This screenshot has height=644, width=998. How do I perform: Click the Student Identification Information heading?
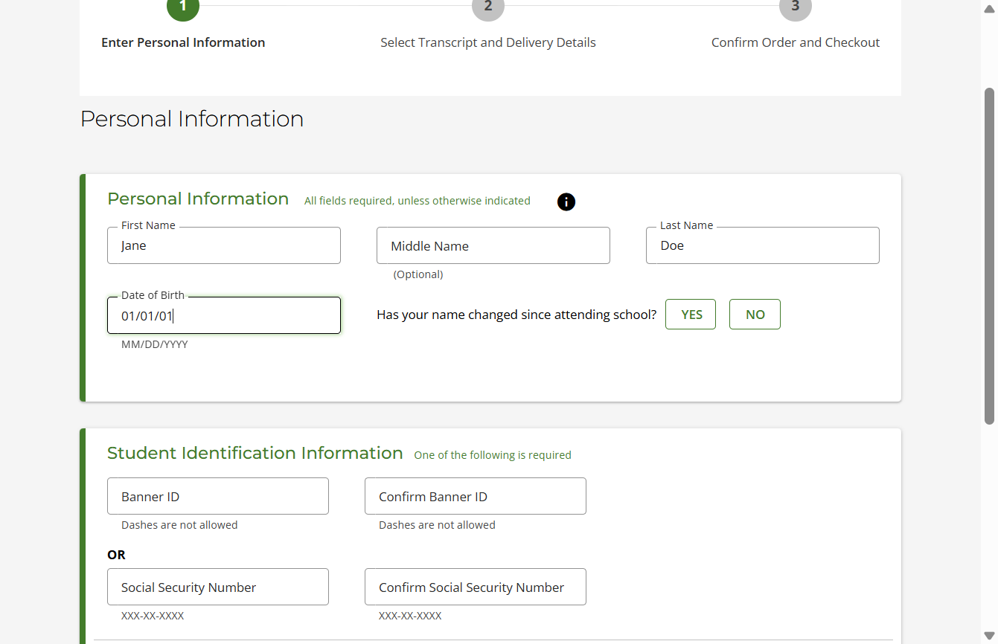255,453
